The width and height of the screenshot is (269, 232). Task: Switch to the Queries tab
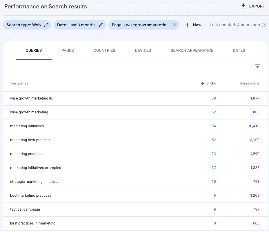[34, 50]
